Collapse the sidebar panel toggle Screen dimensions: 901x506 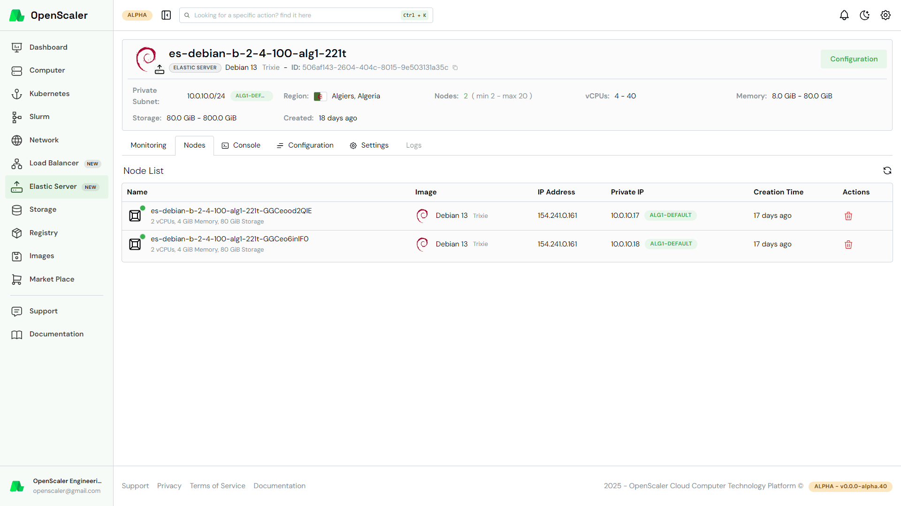click(166, 15)
